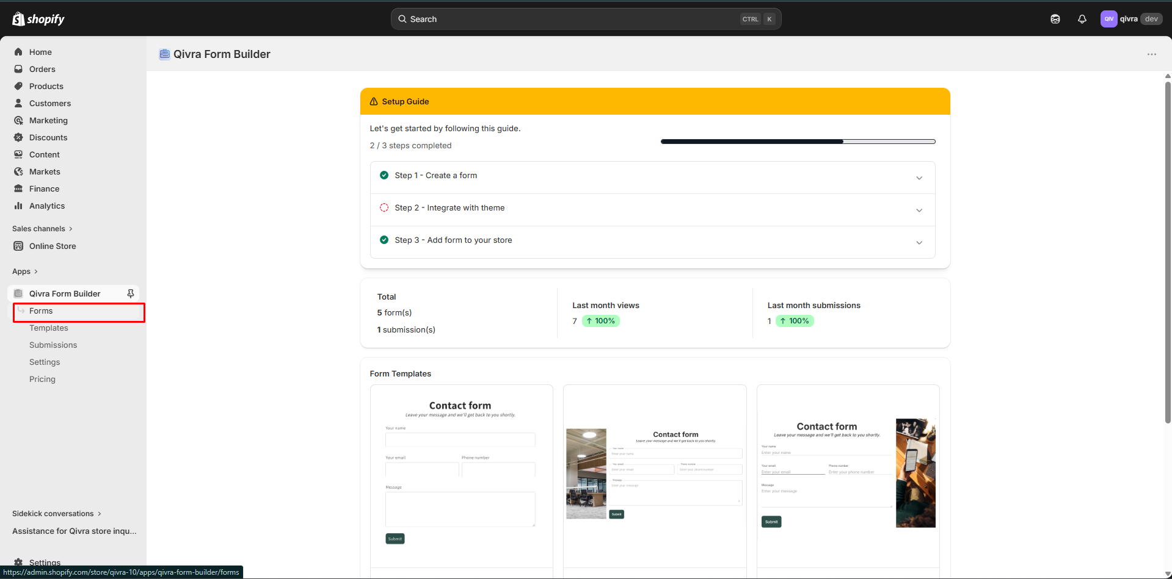The height and width of the screenshot is (579, 1172).
Task: Click the Step 1 green checkmark icon
Action: click(x=384, y=175)
